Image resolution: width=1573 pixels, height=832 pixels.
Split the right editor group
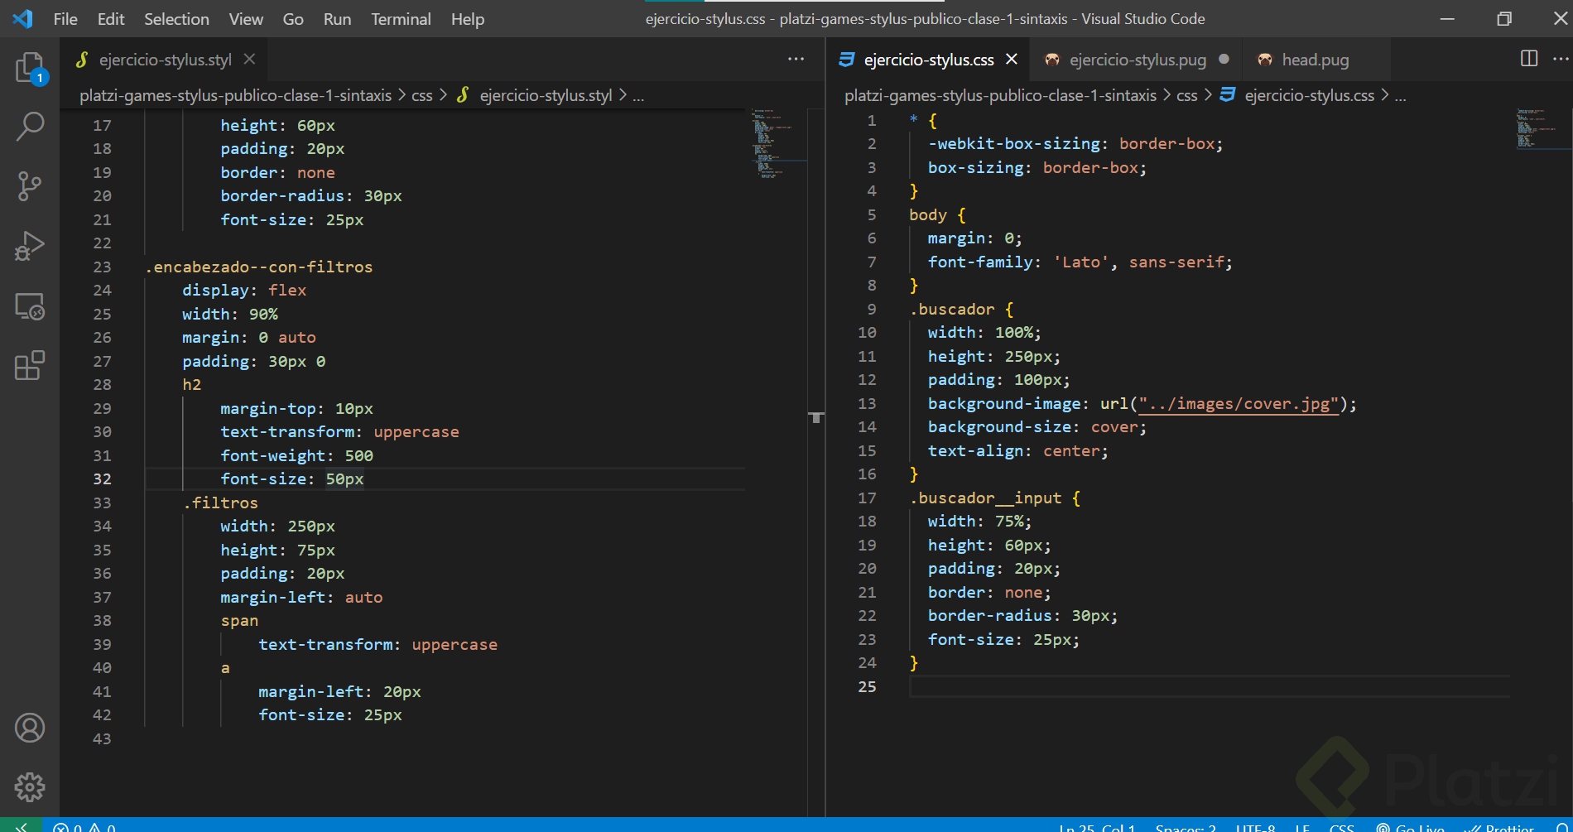click(x=1529, y=59)
